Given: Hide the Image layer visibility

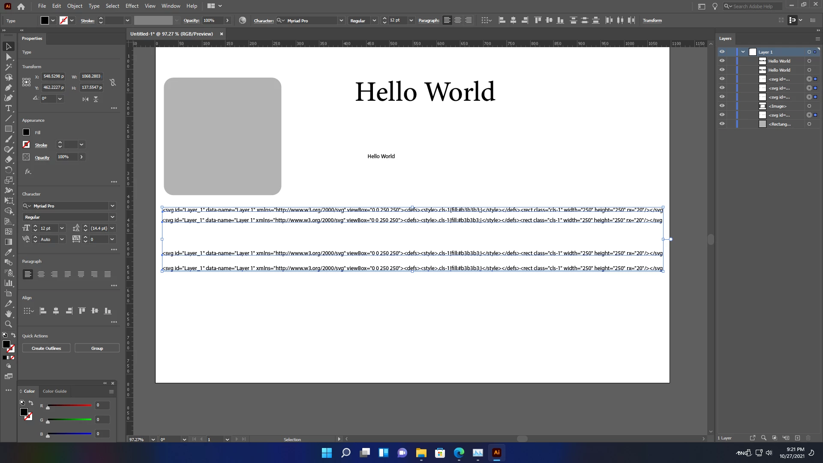Looking at the screenshot, I should click(x=722, y=106).
